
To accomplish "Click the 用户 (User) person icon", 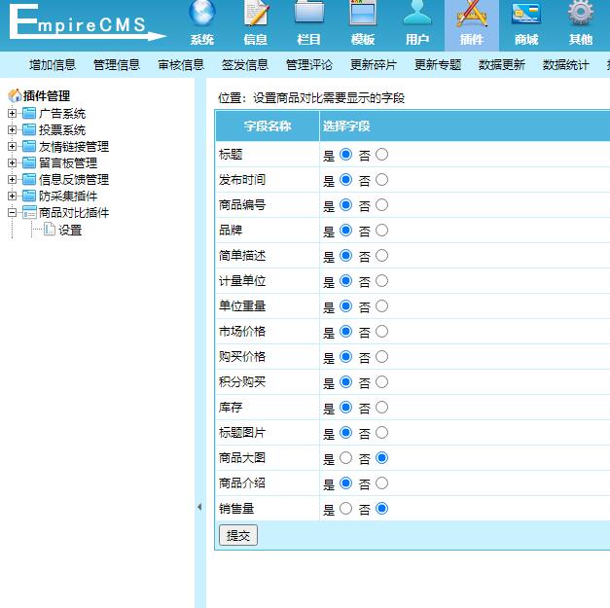I will 417,14.
